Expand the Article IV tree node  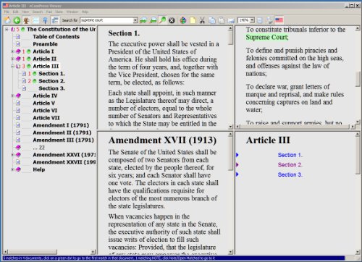[x=12, y=96]
